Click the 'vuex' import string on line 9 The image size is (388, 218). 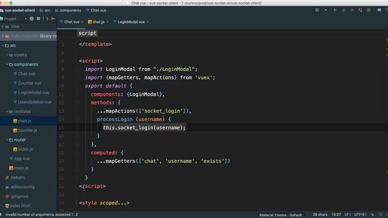[204, 78]
